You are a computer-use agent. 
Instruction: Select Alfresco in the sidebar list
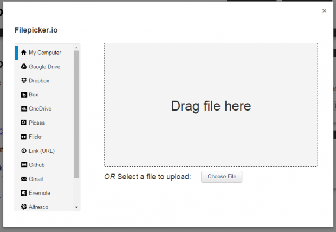click(x=39, y=207)
